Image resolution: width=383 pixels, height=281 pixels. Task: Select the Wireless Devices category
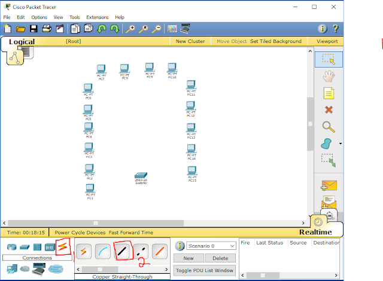(49, 248)
